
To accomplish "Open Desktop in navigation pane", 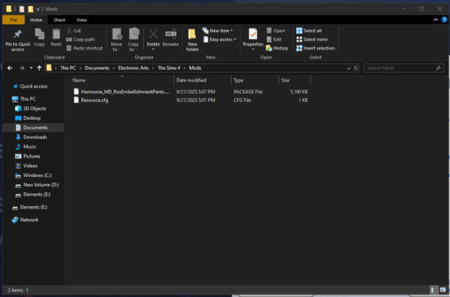I will coord(31,118).
